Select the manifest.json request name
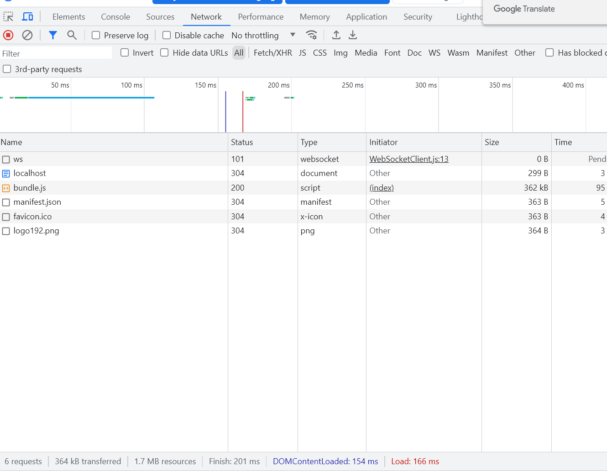Screen dimensions: 607x471 pyautogui.click(x=37, y=202)
